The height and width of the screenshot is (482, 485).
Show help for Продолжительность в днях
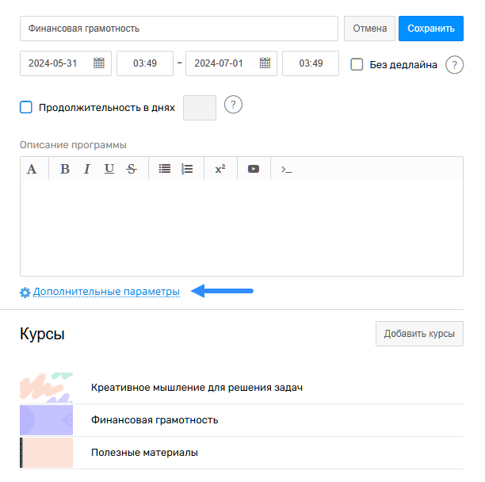233,105
